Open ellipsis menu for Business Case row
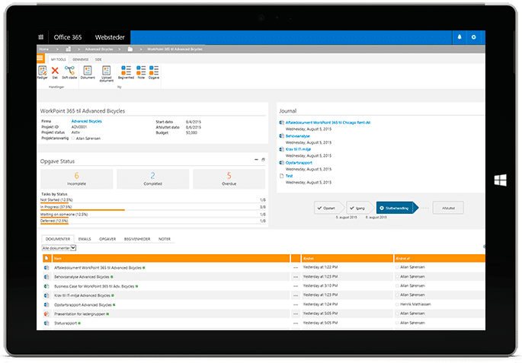Viewport: 522px width, 363px height. point(296,286)
